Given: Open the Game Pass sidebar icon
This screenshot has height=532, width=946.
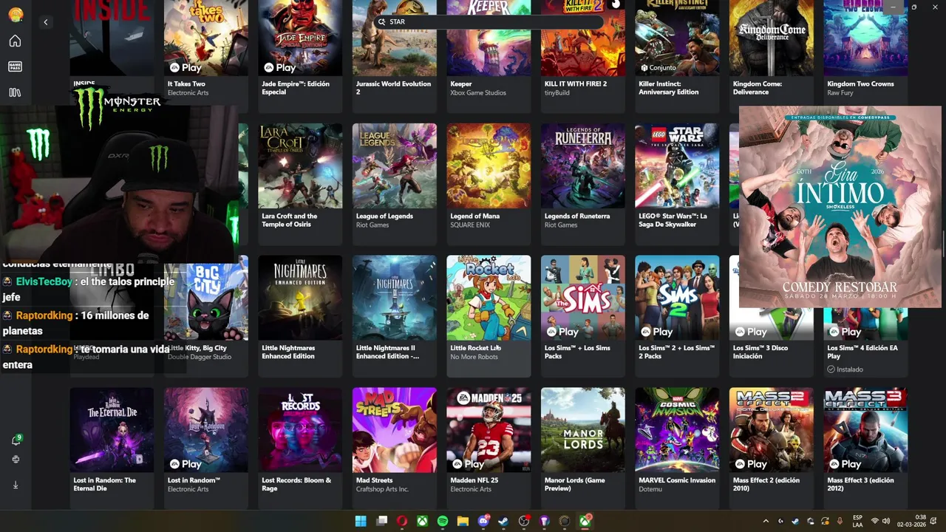Looking at the screenshot, I should (x=15, y=66).
